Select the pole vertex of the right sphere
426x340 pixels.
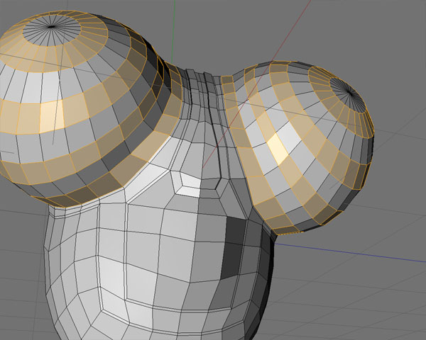pos(351,93)
